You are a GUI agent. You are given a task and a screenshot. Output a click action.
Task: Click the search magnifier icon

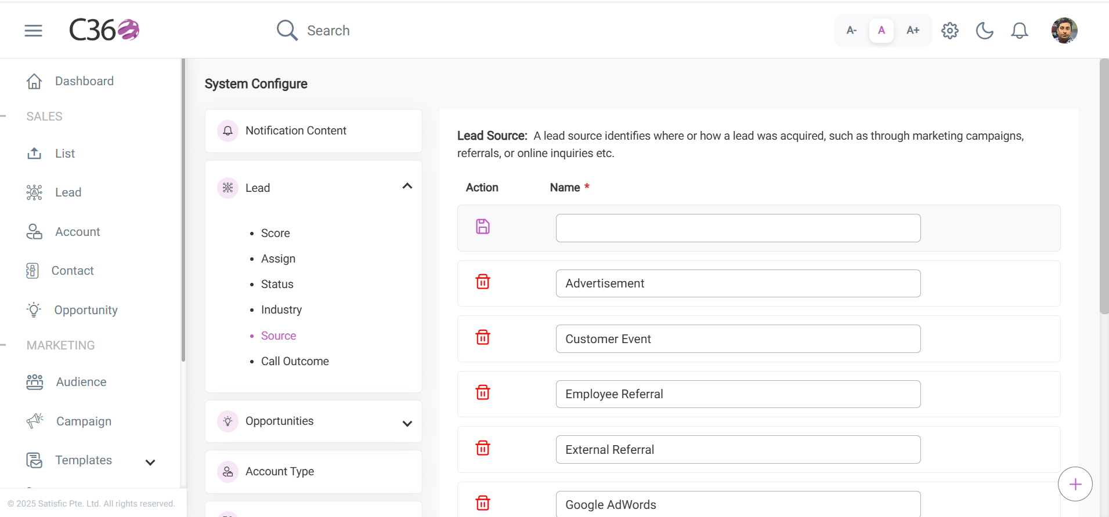pos(287,30)
